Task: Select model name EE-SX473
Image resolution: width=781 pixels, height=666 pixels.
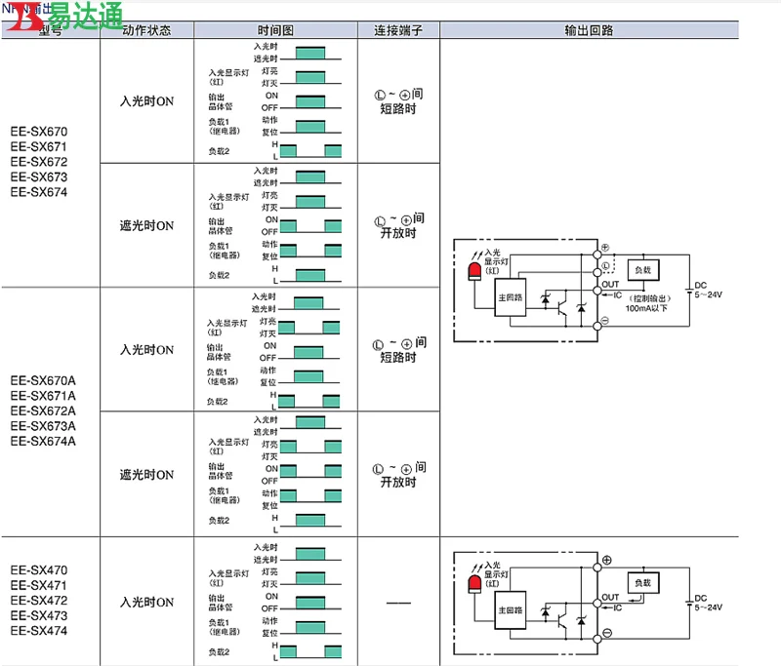Action: 39,615
